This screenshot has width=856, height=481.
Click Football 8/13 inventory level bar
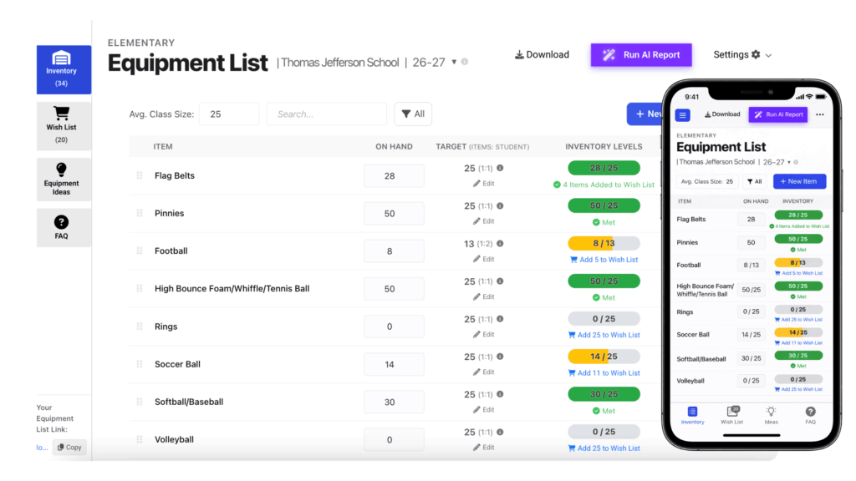click(x=604, y=243)
